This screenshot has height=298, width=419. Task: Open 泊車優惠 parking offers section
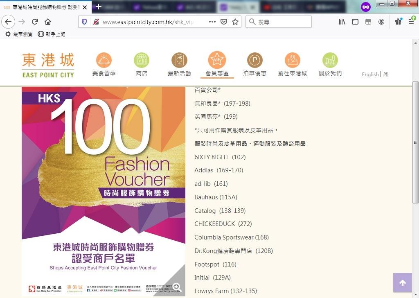pyautogui.click(x=255, y=64)
